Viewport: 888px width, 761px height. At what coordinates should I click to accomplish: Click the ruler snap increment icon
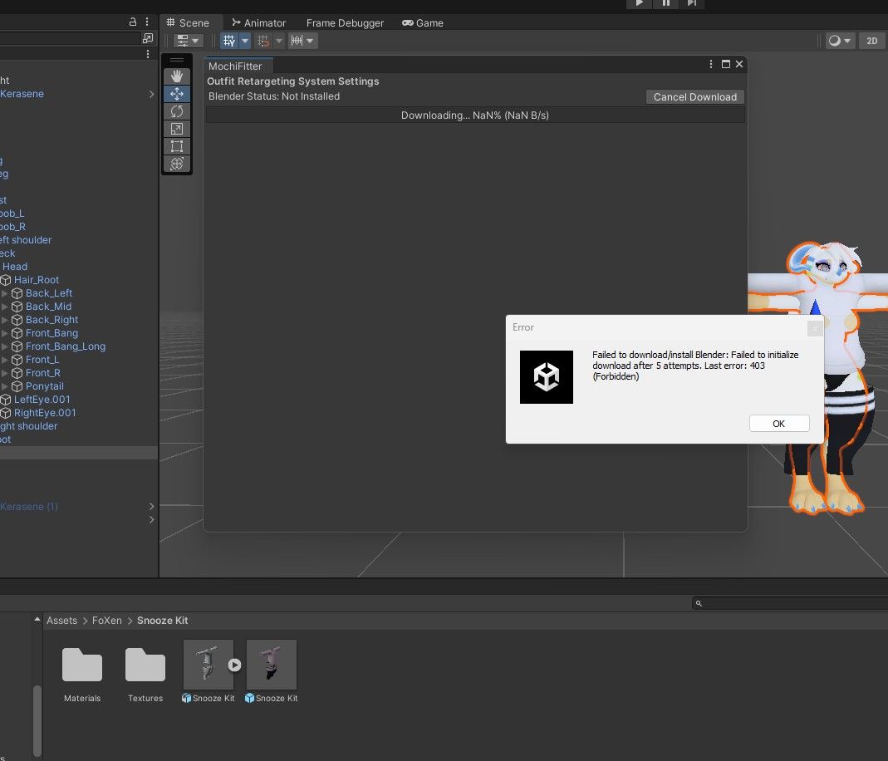(x=297, y=41)
